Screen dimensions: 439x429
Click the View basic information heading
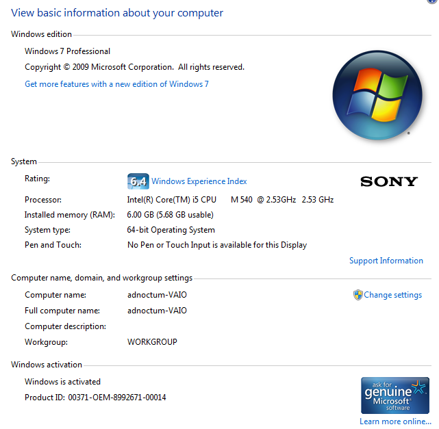(x=117, y=13)
